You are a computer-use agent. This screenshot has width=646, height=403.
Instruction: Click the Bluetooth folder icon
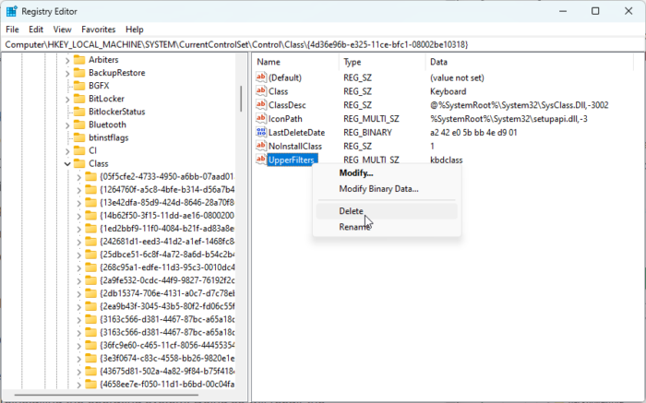[79, 124]
